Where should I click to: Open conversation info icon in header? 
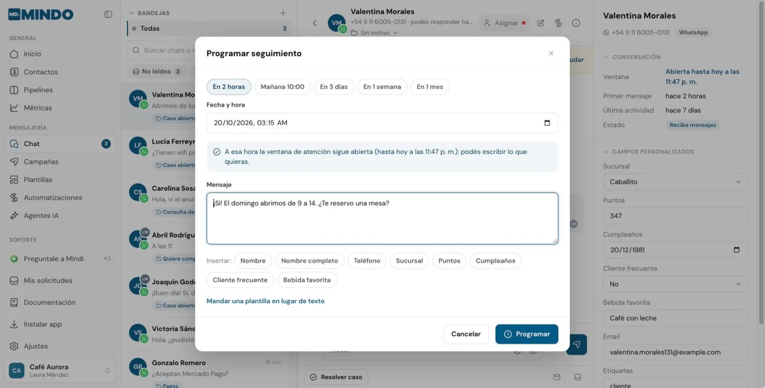coord(576,23)
